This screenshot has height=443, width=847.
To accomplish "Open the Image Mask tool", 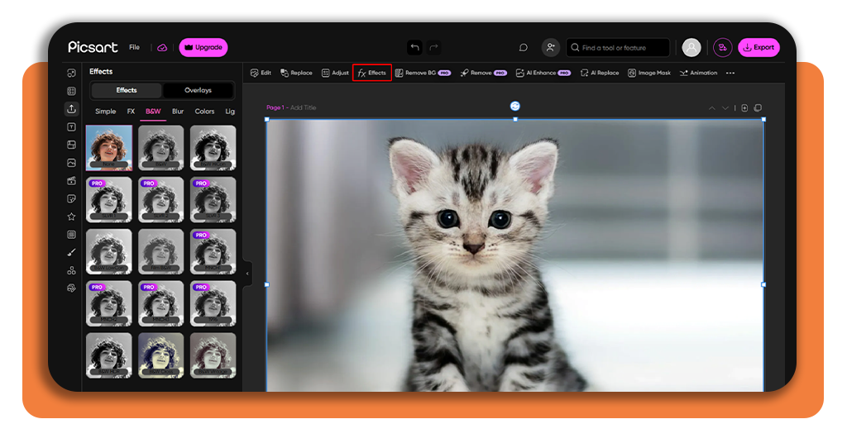I will [649, 73].
